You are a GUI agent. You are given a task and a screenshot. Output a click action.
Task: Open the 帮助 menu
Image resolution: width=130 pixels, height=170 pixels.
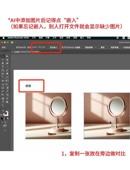click(89, 38)
